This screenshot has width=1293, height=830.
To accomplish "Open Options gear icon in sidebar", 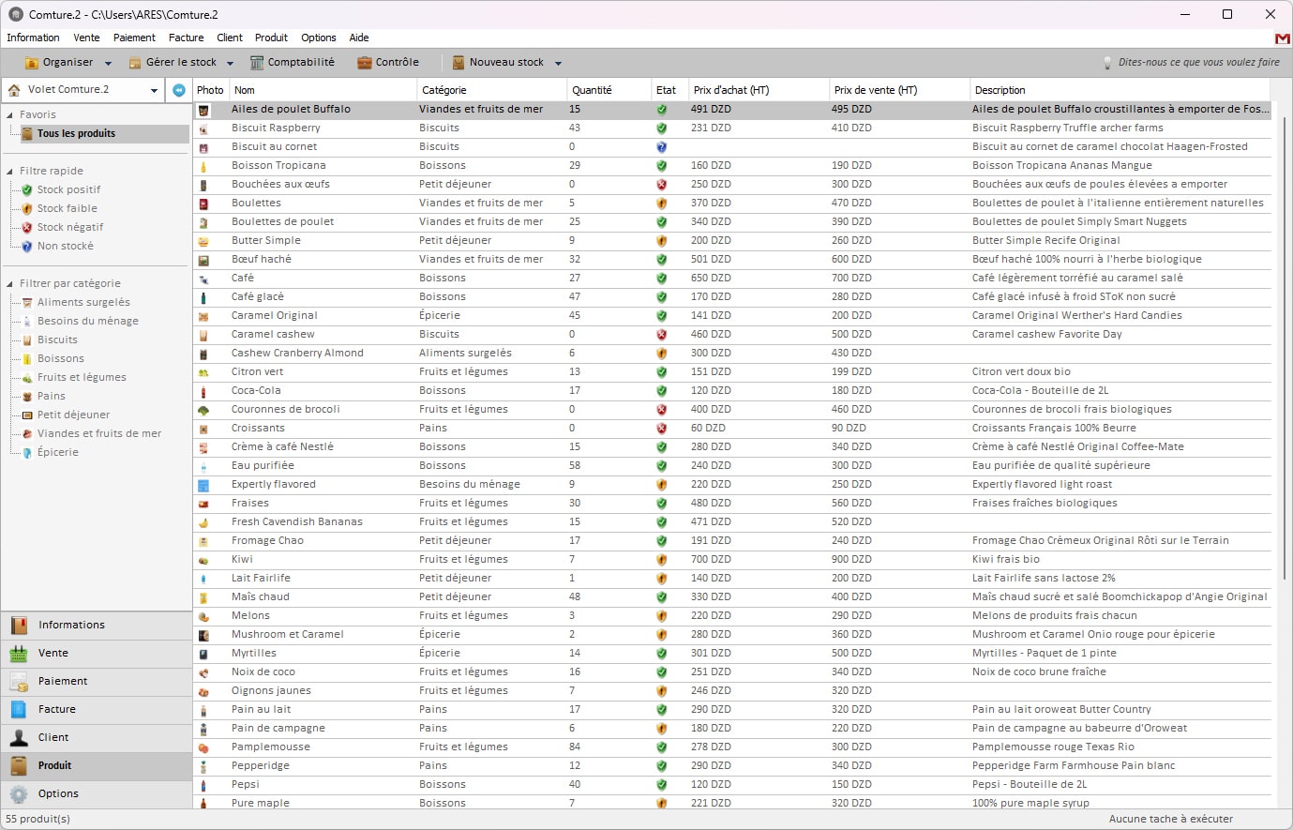I will pyautogui.click(x=19, y=794).
